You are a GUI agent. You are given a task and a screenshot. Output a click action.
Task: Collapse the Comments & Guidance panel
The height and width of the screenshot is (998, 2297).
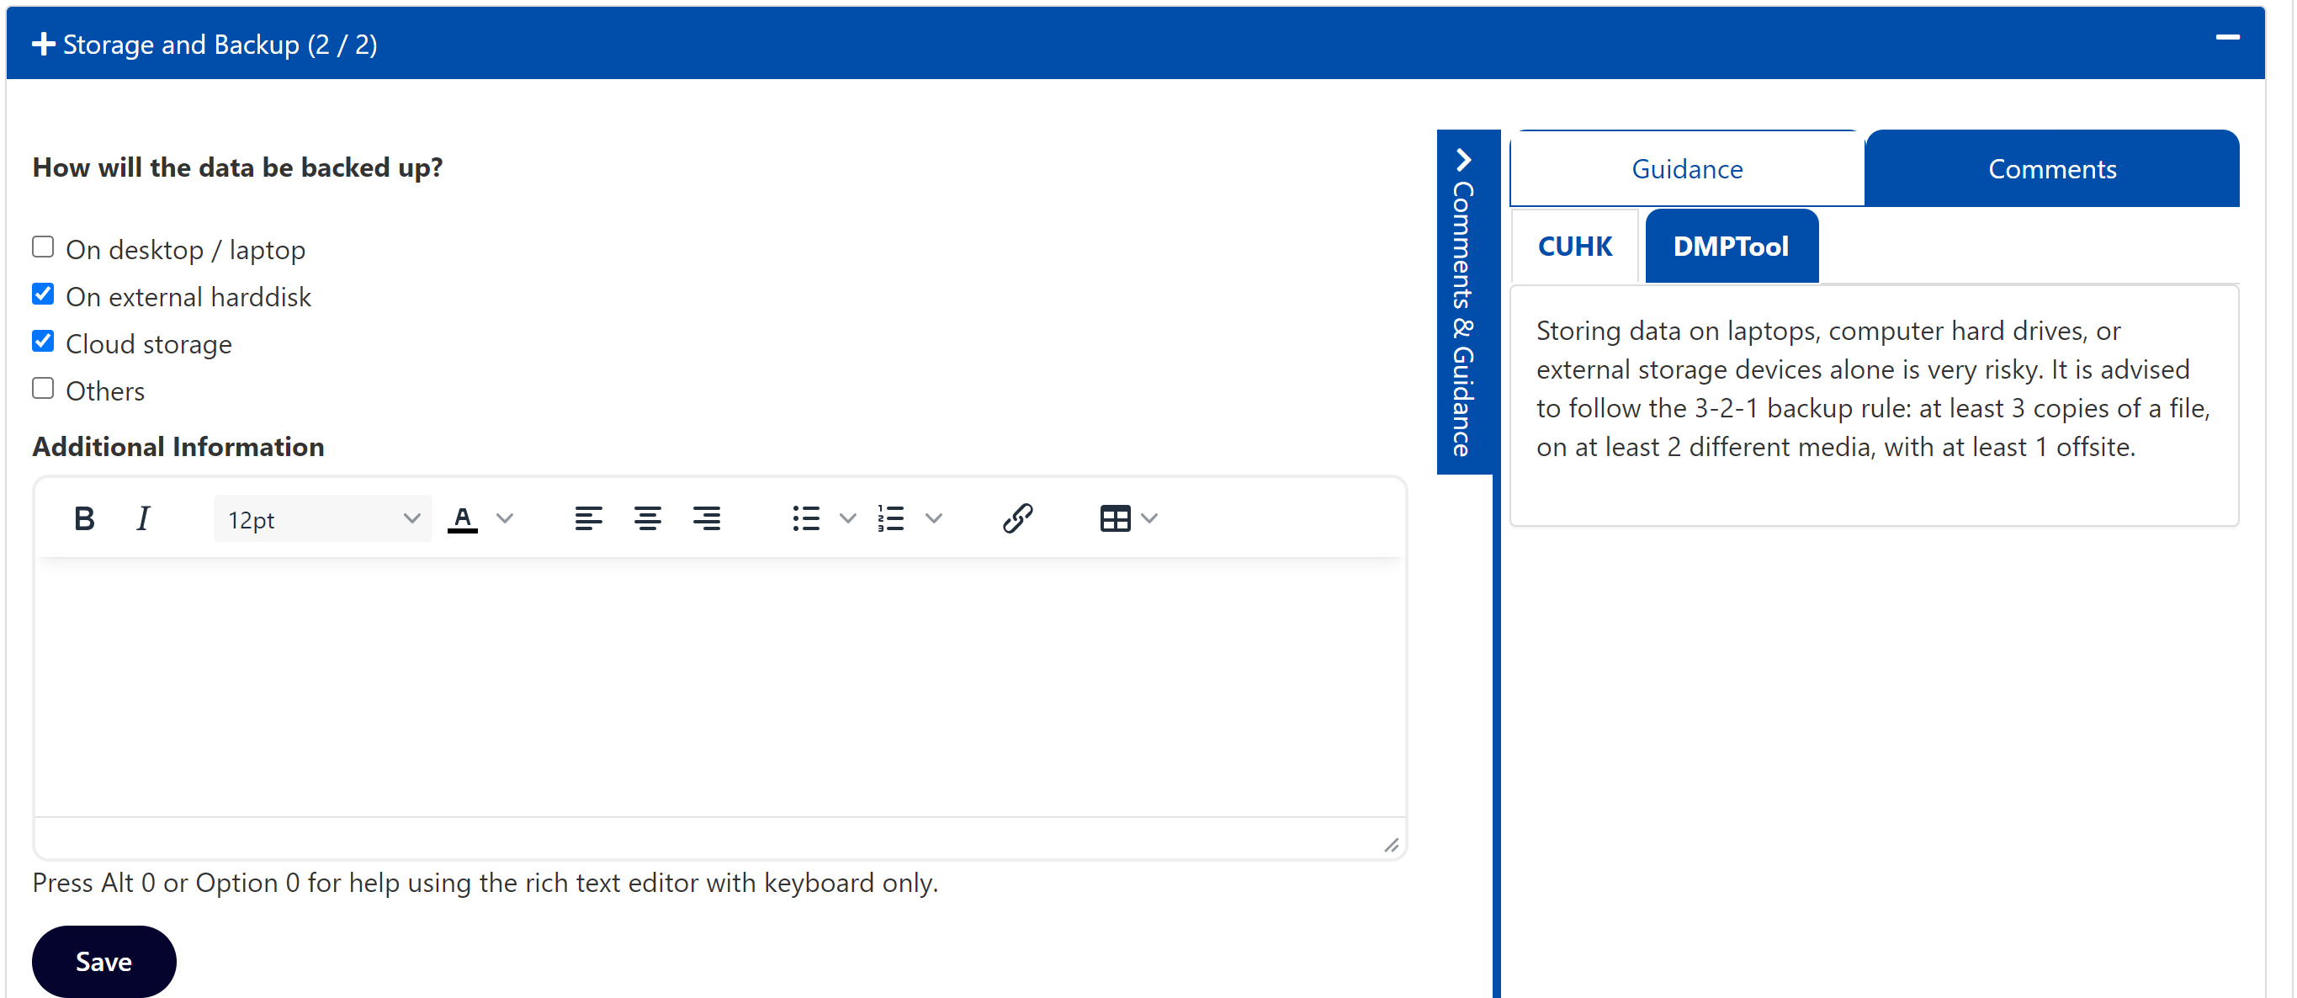click(x=1463, y=161)
